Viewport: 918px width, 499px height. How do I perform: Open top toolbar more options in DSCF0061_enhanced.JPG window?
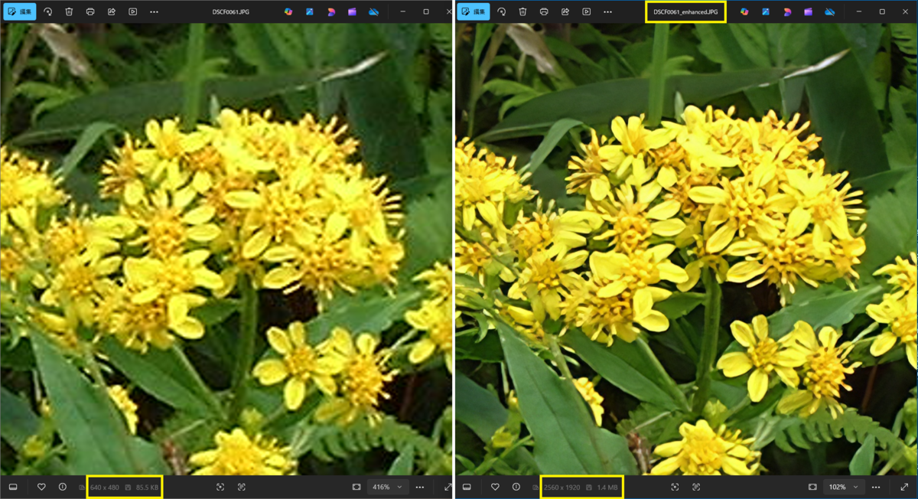pos(607,11)
